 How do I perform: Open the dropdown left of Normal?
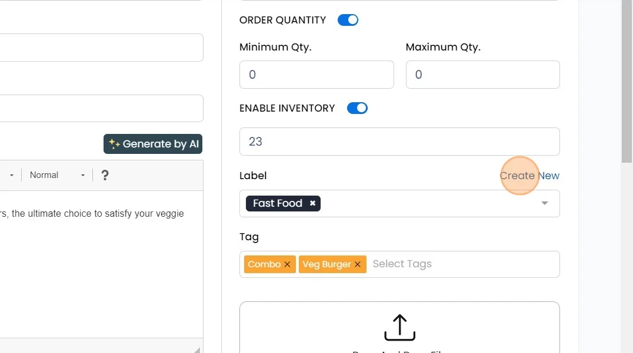11,175
